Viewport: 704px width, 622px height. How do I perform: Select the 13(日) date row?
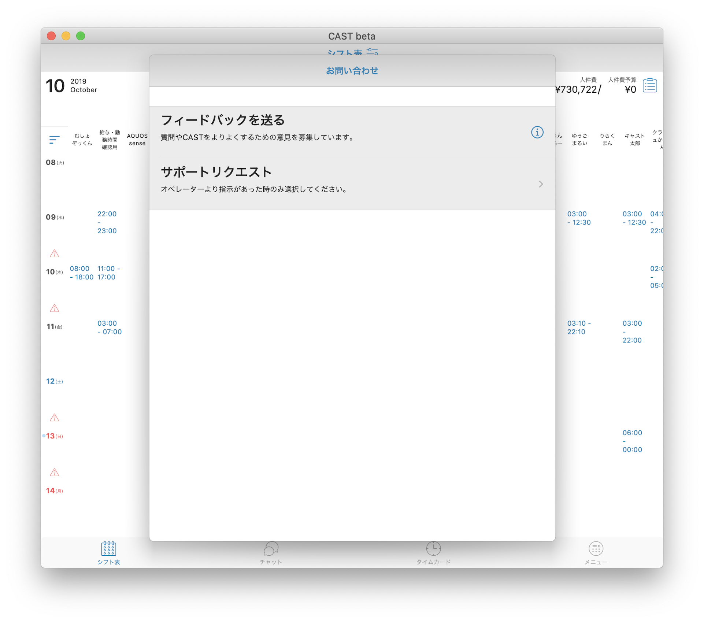tap(55, 436)
